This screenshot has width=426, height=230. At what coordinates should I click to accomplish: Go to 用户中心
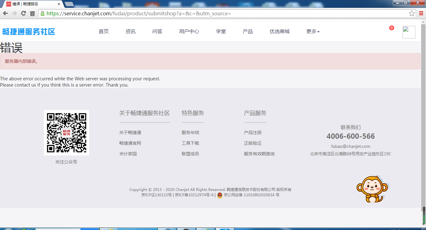(189, 32)
